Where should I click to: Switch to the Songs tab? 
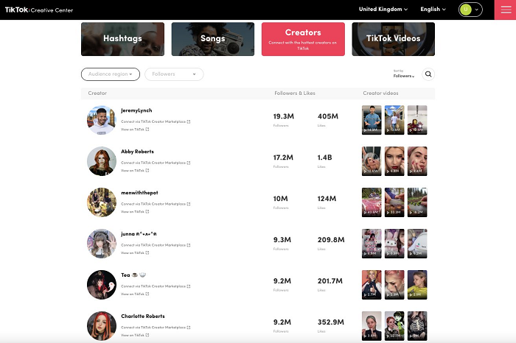(x=213, y=39)
